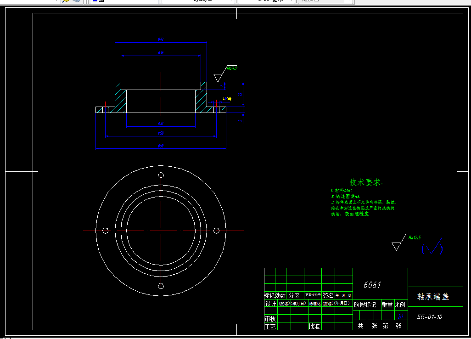Select the 6061 material text in title block
471x339 pixels.
point(372,285)
